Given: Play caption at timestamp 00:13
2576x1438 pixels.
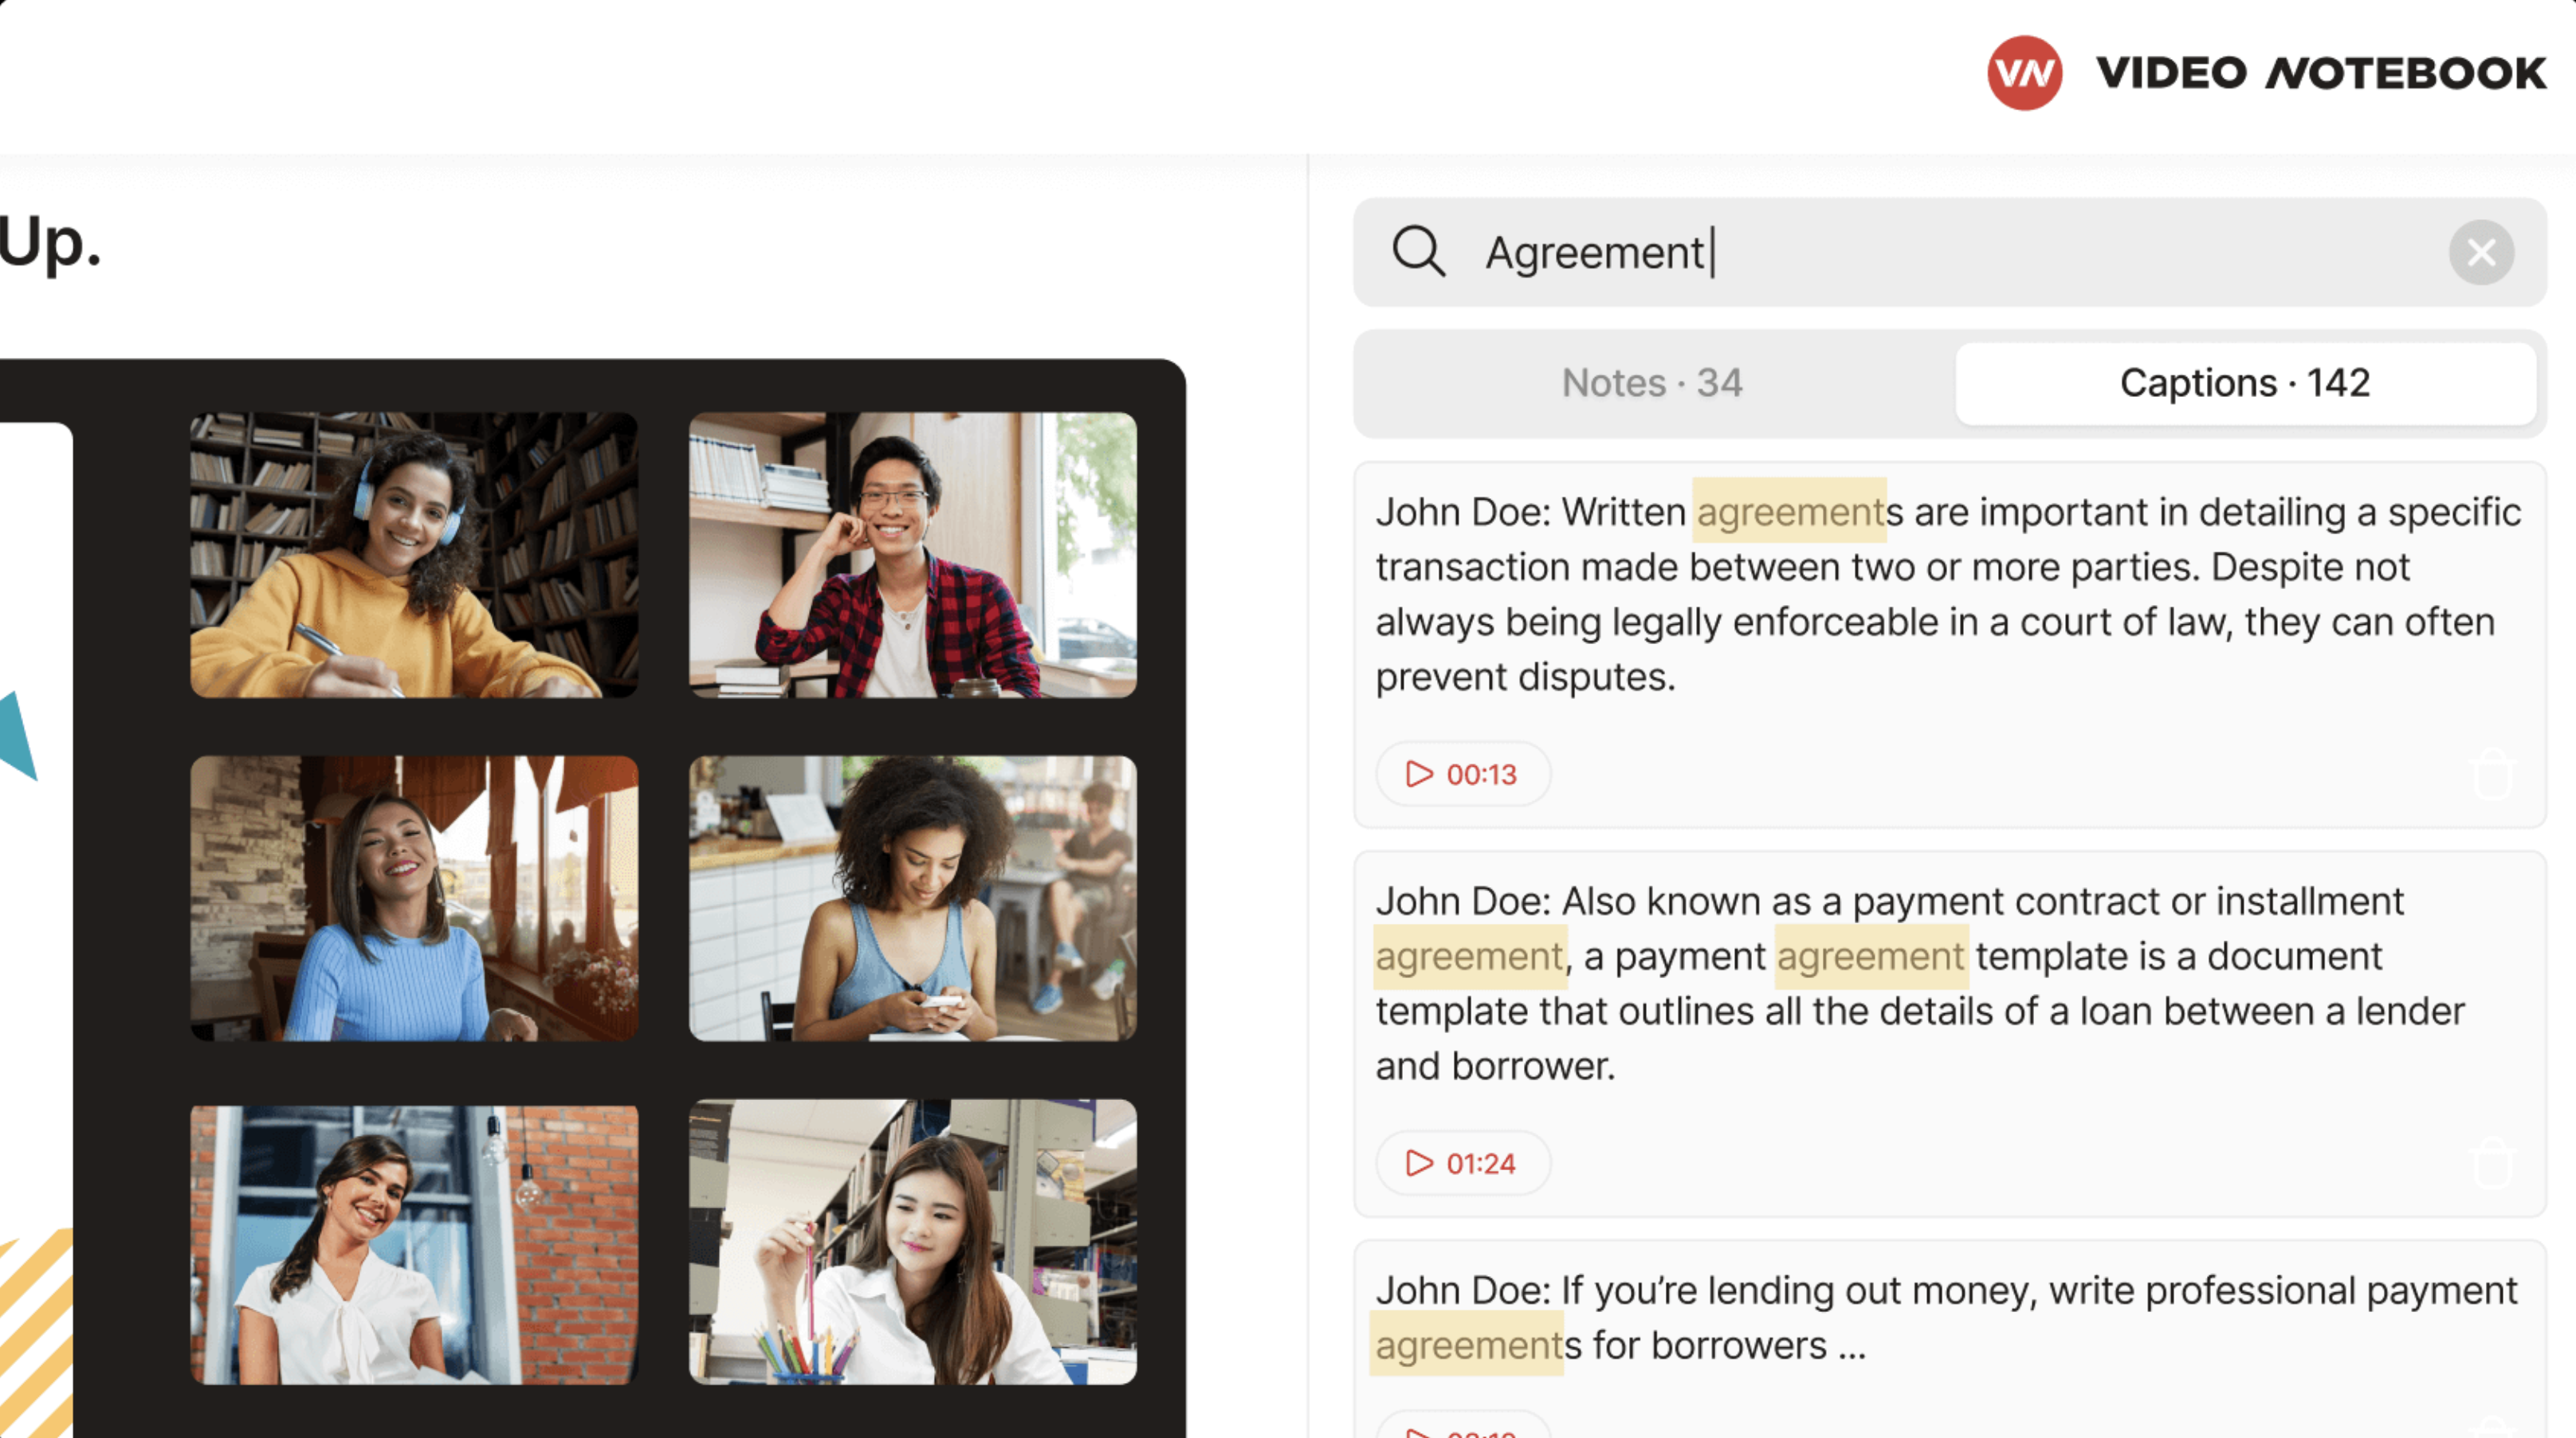Looking at the screenshot, I should pyautogui.click(x=1462, y=774).
